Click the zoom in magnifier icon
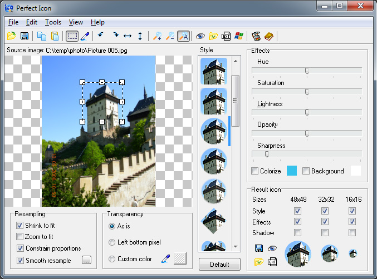This screenshot has height=279, width=377. point(157,36)
